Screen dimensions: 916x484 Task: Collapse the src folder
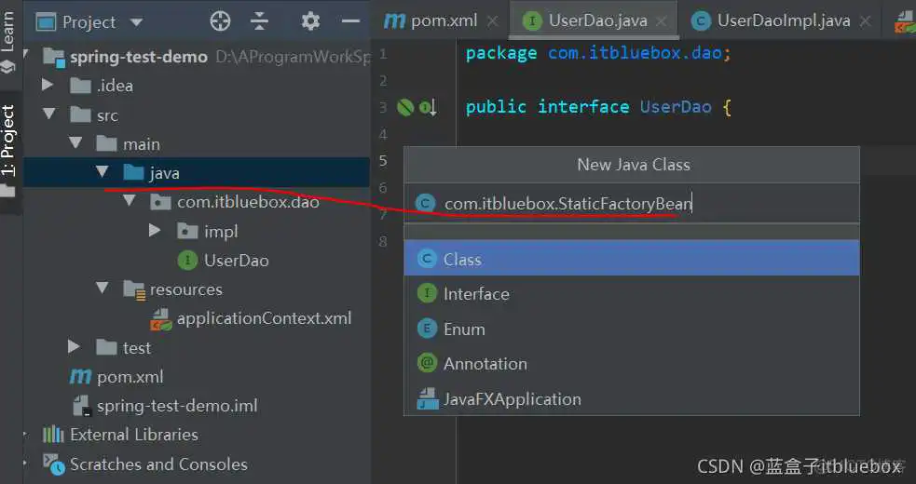(x=48, y=115)
